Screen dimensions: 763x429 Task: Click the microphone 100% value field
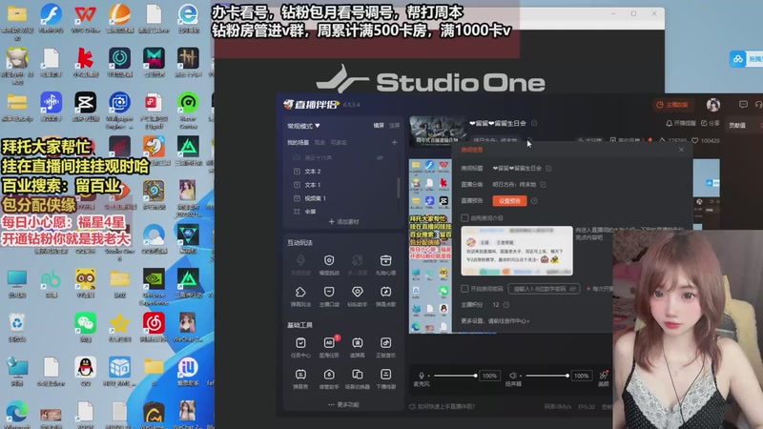coord(489,376)
